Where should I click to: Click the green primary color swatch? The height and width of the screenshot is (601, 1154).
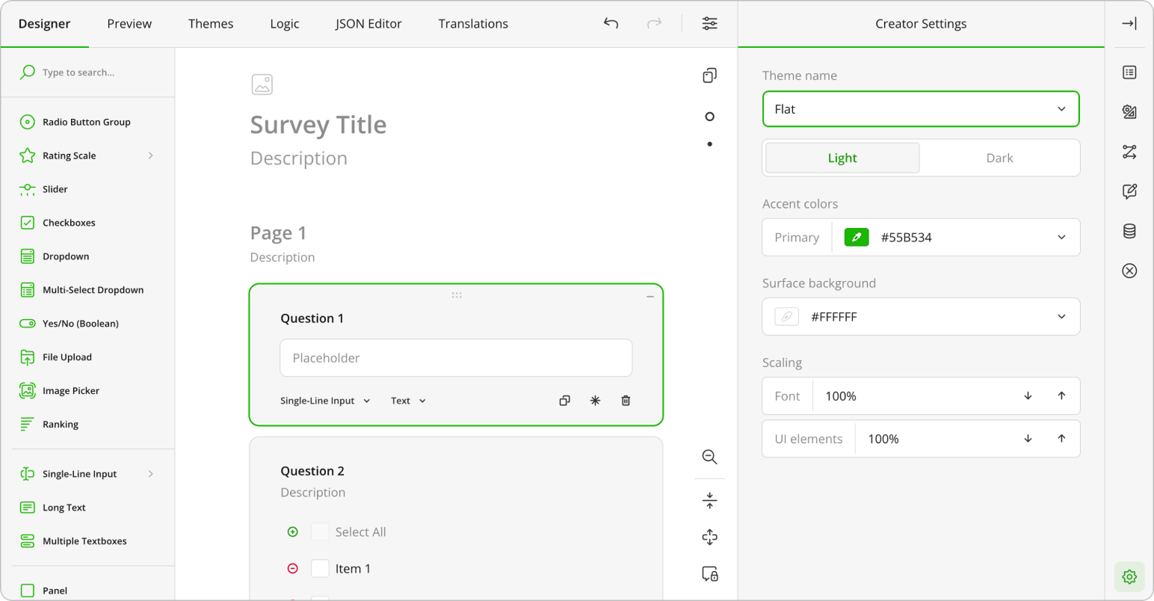point(857,237)
